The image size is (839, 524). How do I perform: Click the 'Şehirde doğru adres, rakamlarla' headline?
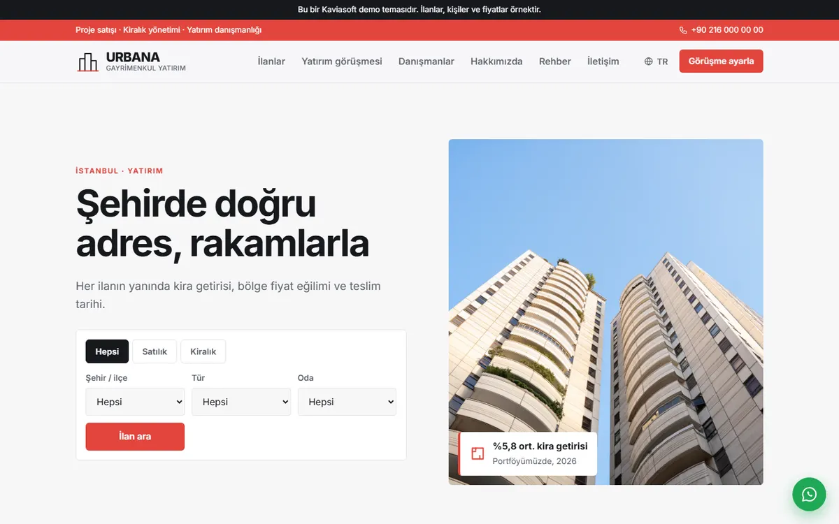point(222,224)
